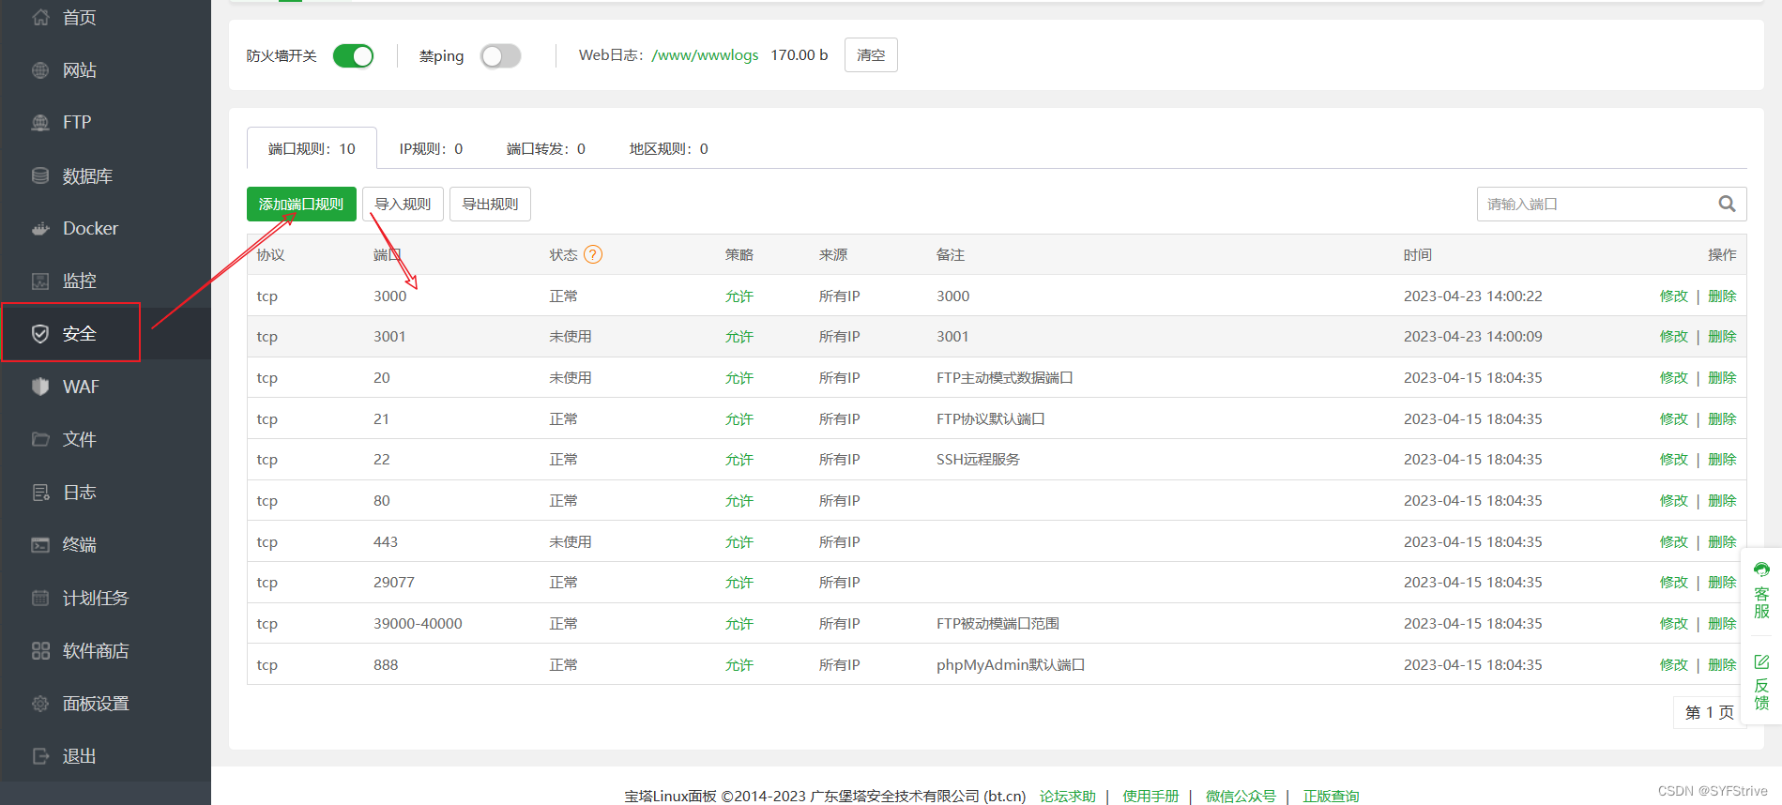Click the website globe icon

click(40, 70)
